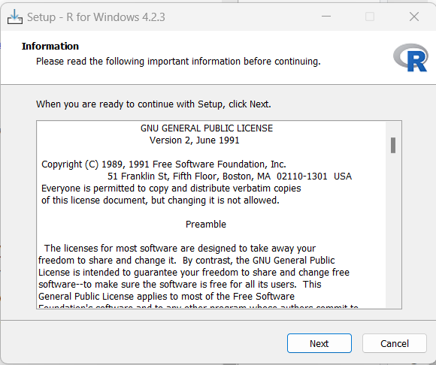436x365 pixels.
Task: Click the Preamble heading in the license
Action: (x=206, y=224)
